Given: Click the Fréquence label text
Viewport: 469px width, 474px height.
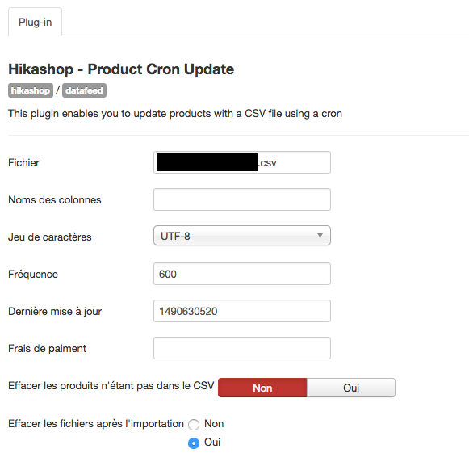Looking at the screenshot, I should click(33, 275).
